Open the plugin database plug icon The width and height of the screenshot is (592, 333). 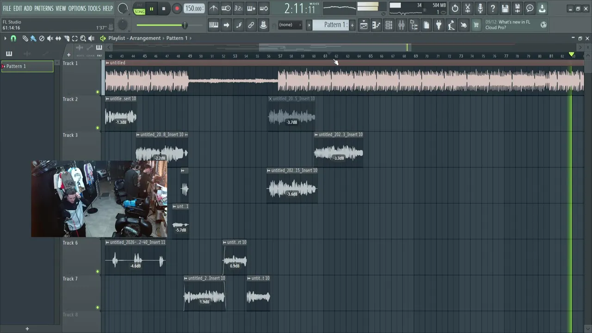pyautogui.click(x=439, y=25)
